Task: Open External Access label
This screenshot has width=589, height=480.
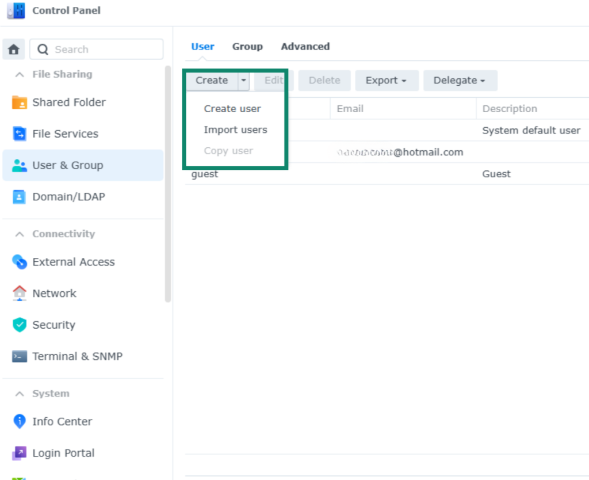Action: click(74, 262)
